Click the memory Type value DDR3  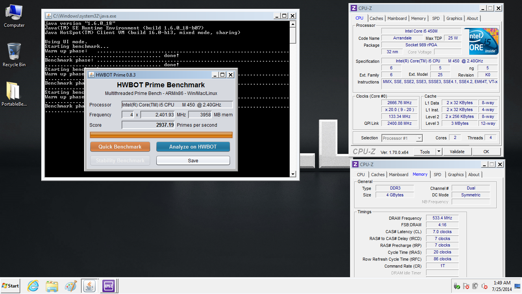click(x=394, y=188)
